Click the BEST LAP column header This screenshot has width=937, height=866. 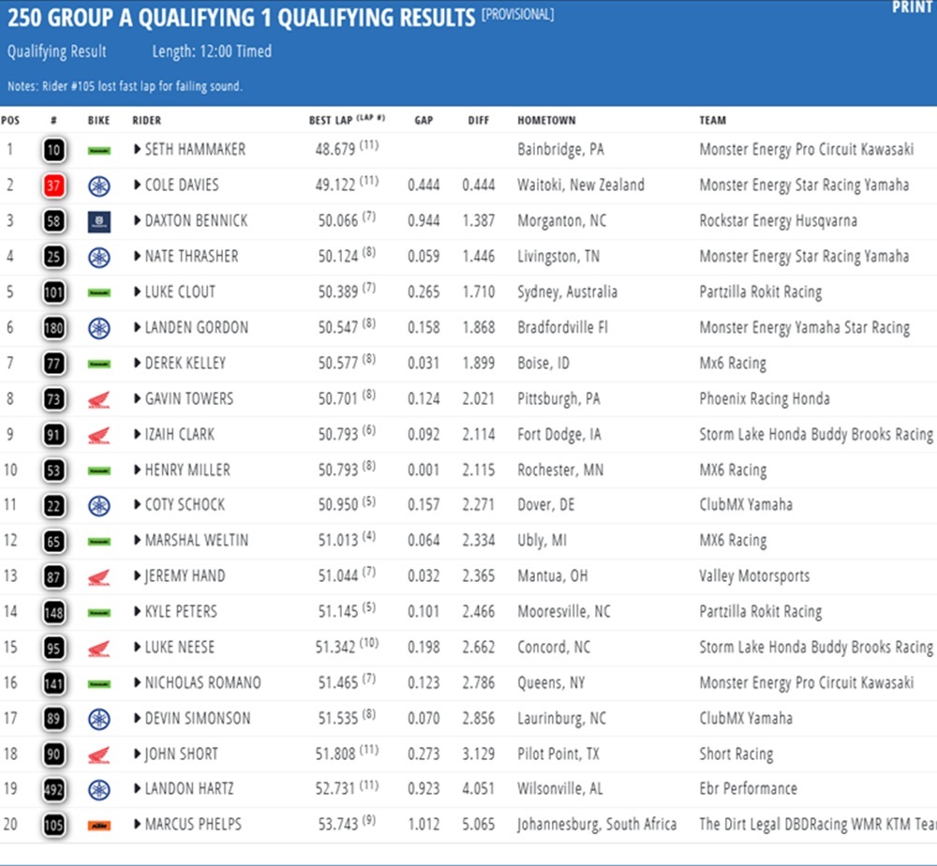click(333, 121)
